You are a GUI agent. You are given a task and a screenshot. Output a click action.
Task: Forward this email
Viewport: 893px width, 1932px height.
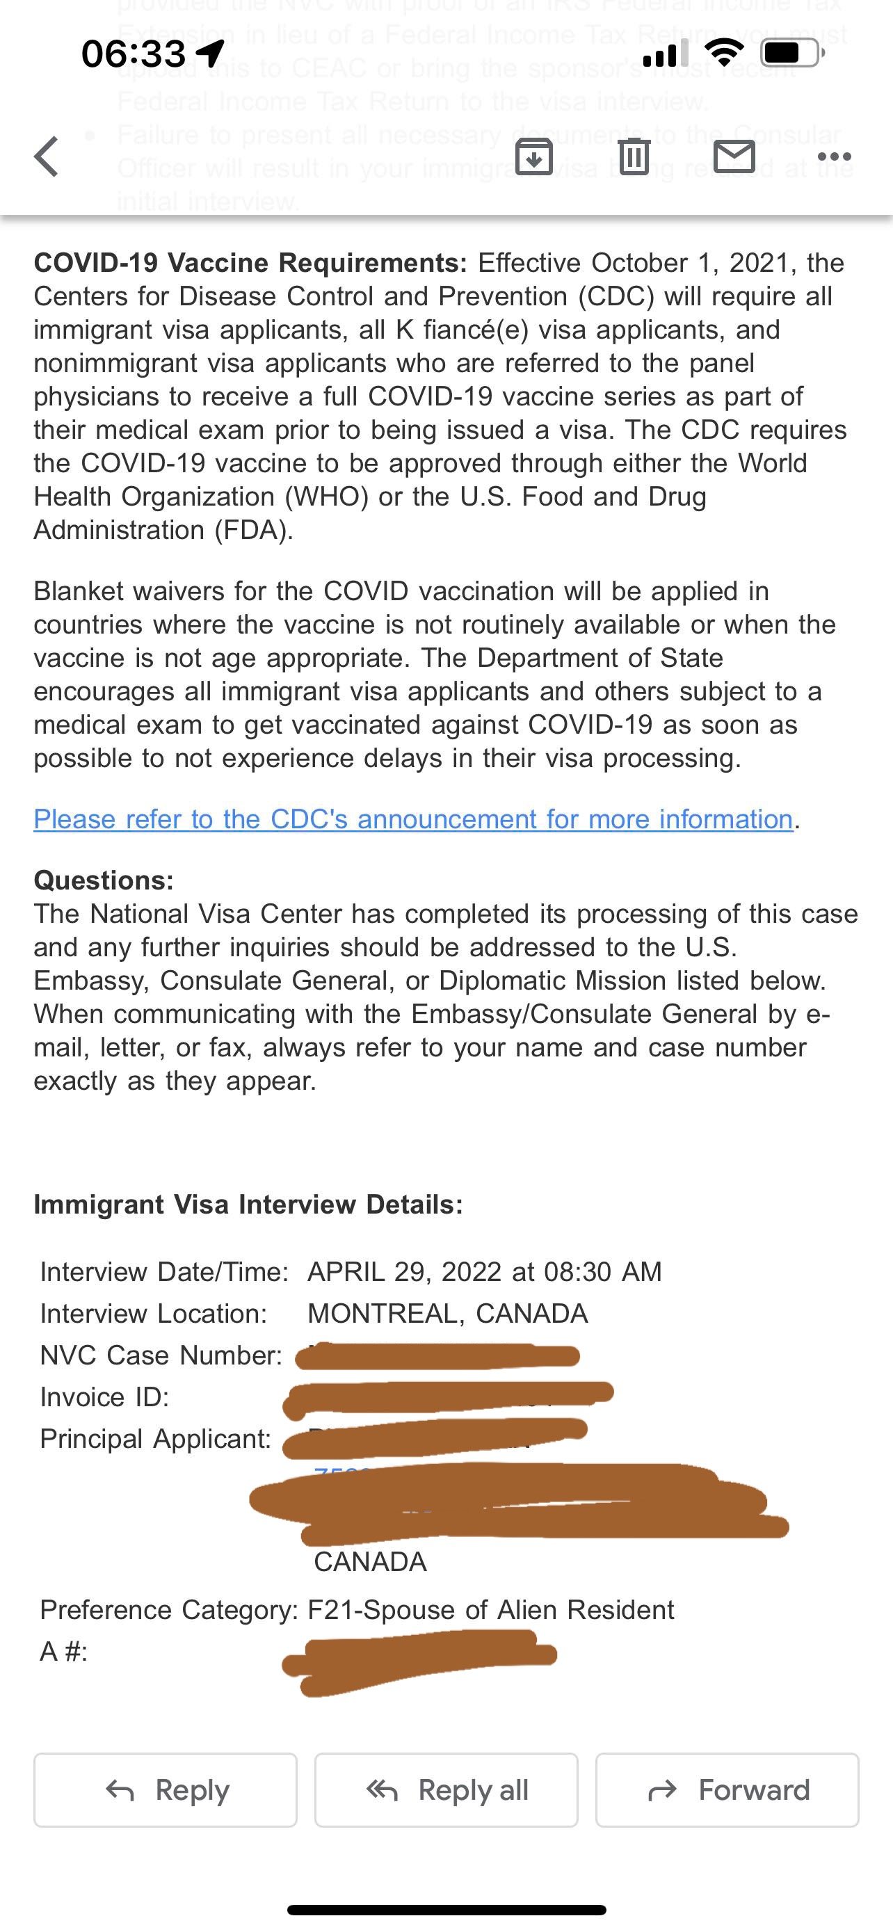pyautogui.click(x=727, y=1790)
